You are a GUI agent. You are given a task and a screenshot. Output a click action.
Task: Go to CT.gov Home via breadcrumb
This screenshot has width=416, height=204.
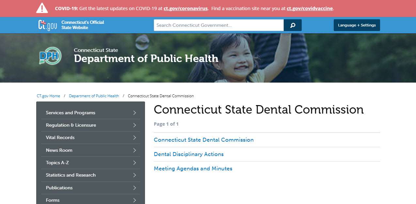[x=48, y=96]
